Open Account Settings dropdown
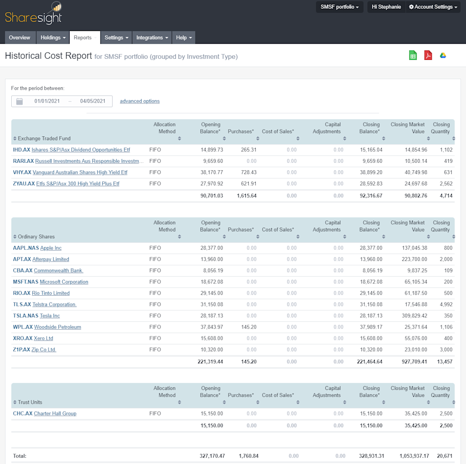 (433, 7)
